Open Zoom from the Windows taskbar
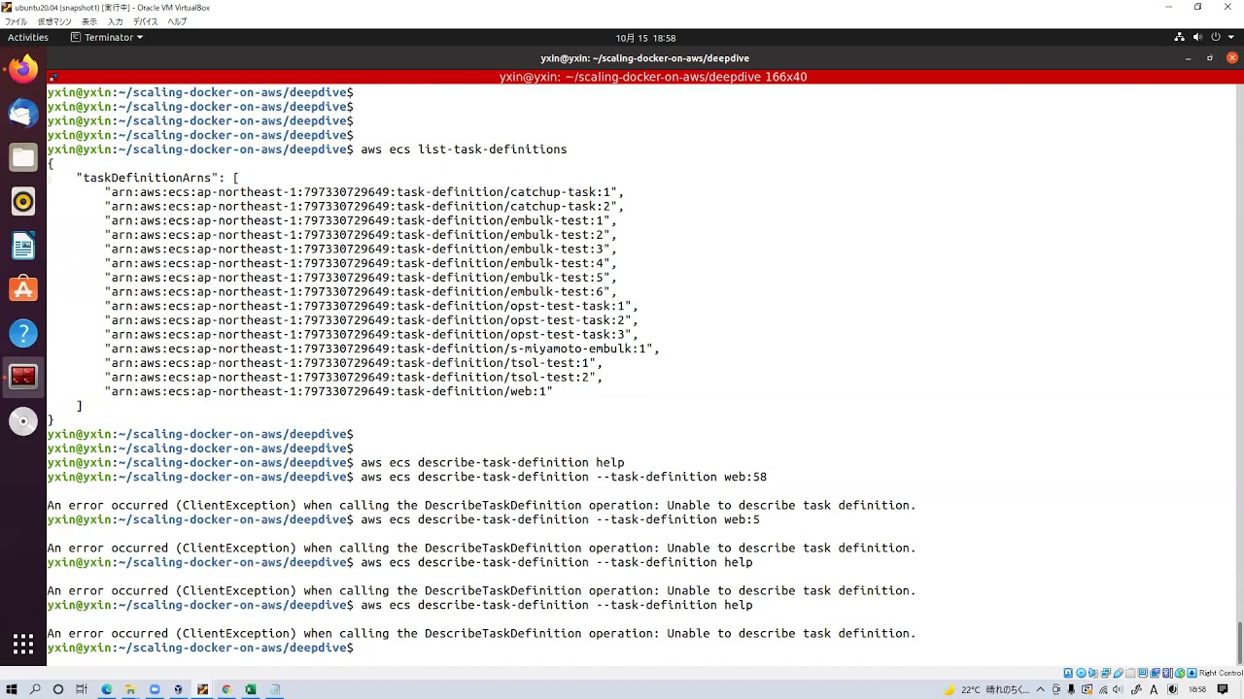 pyautogui.click(x=155, y=689)
